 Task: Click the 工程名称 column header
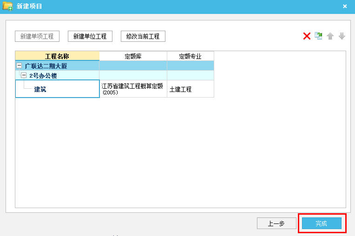57,56
